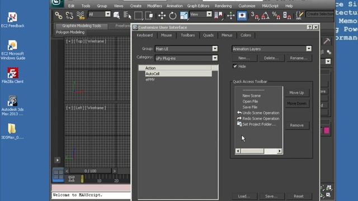
Task: Click the Reset button
Action: [299, 196]
